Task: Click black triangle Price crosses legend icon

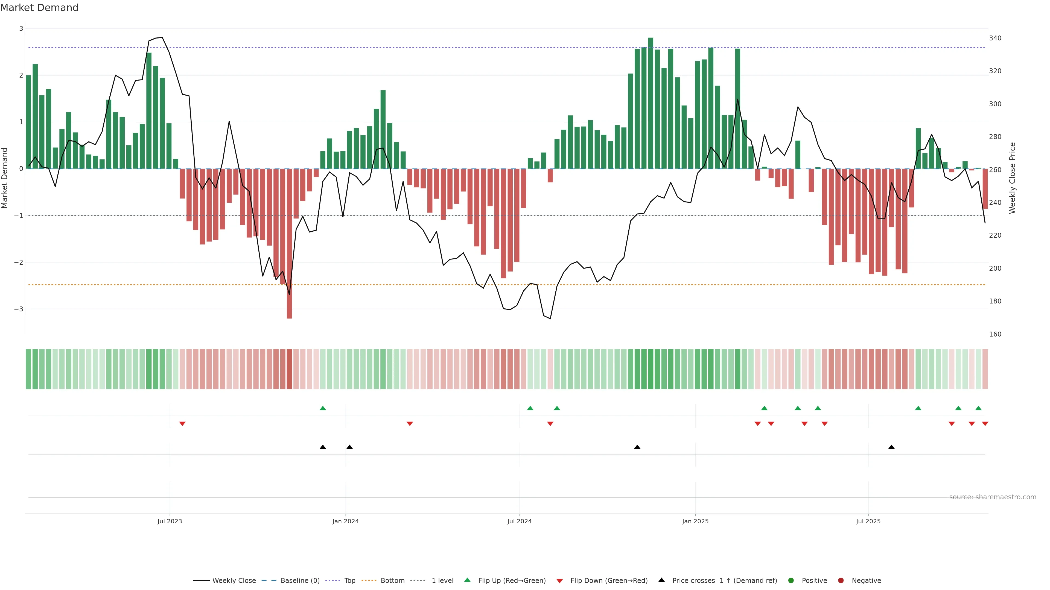Action: coord(661,580)
